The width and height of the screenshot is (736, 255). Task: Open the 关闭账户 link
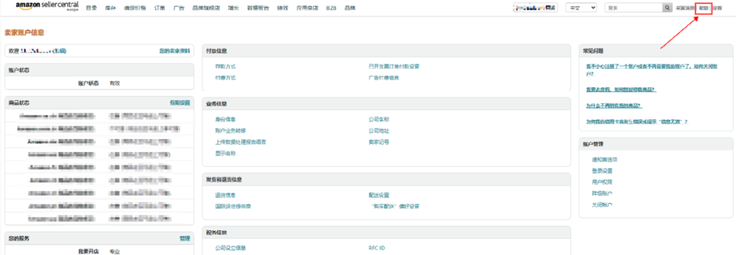pos(602,205)
